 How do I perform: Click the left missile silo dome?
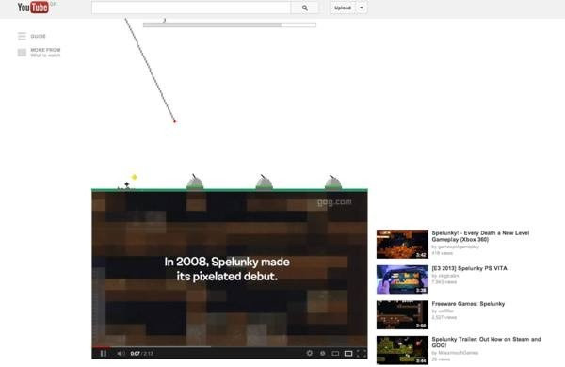coord(195,182)
